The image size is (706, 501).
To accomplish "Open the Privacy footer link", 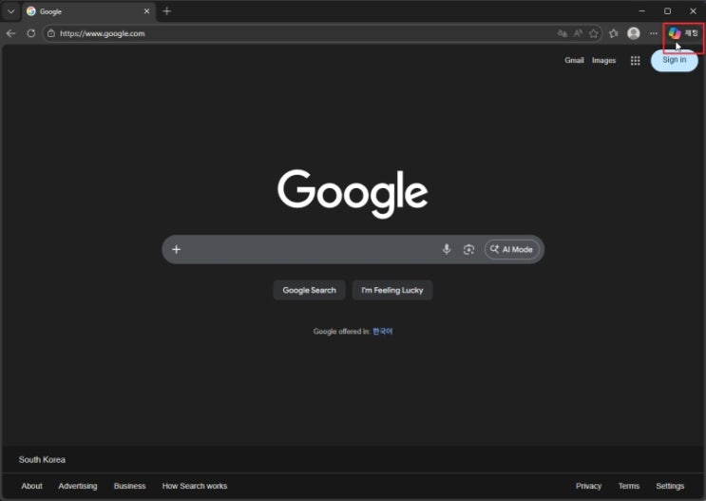I will tap(588, 486).
